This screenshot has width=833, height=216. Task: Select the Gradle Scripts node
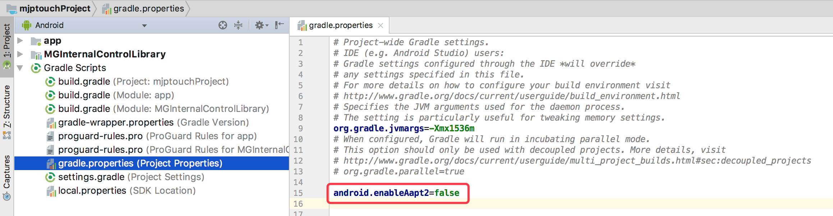point(75,68)
